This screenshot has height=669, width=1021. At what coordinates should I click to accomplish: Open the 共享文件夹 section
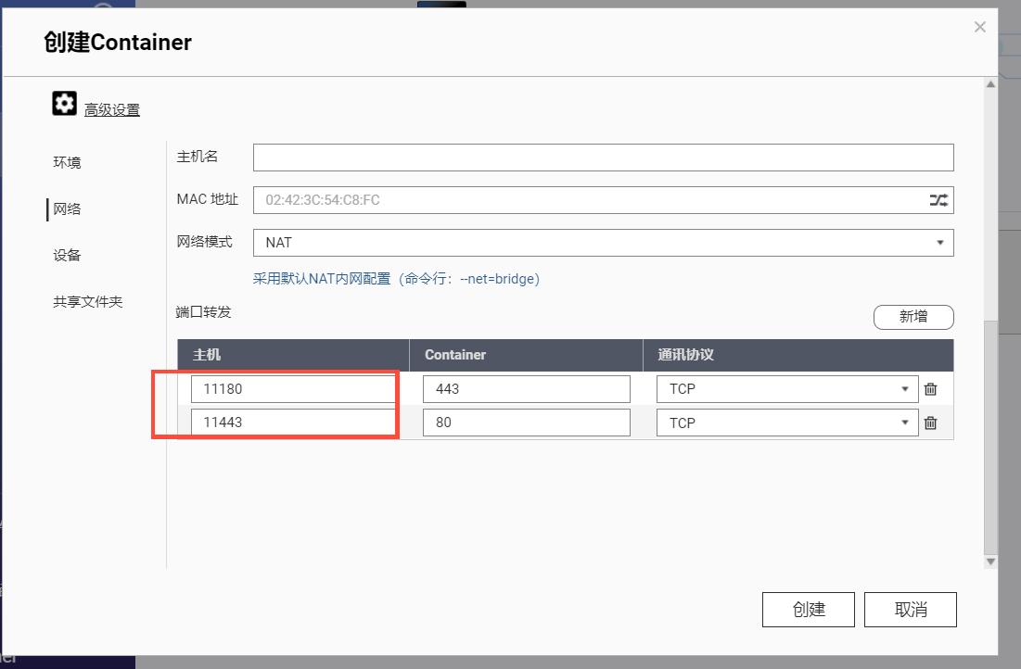(87, 301)
